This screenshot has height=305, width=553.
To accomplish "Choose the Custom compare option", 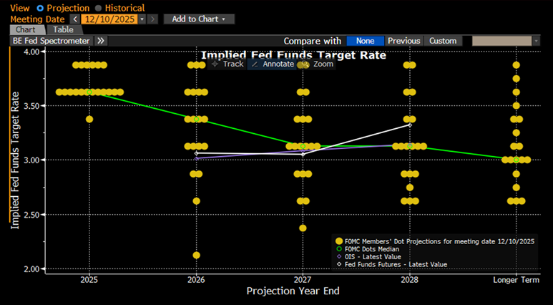I will (443, 41).
